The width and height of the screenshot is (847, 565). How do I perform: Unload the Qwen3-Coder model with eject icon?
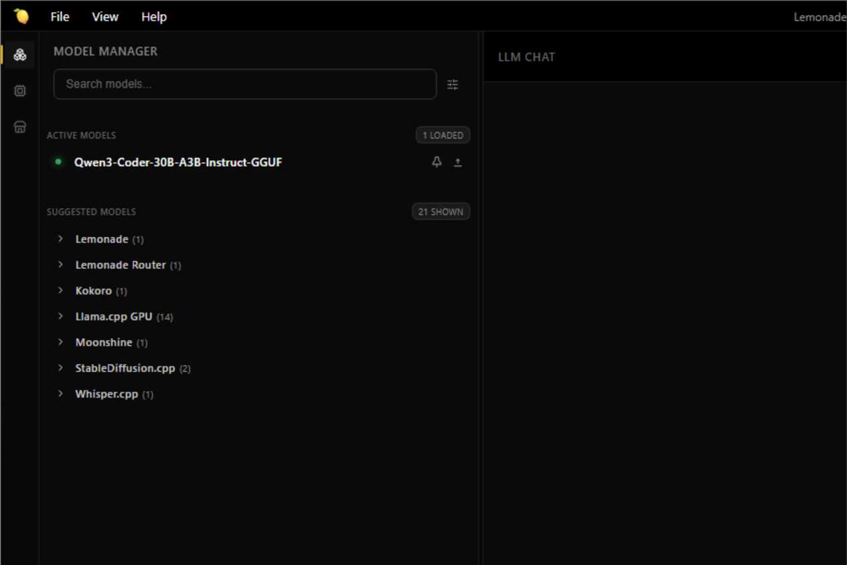click(x=458, y=162)
